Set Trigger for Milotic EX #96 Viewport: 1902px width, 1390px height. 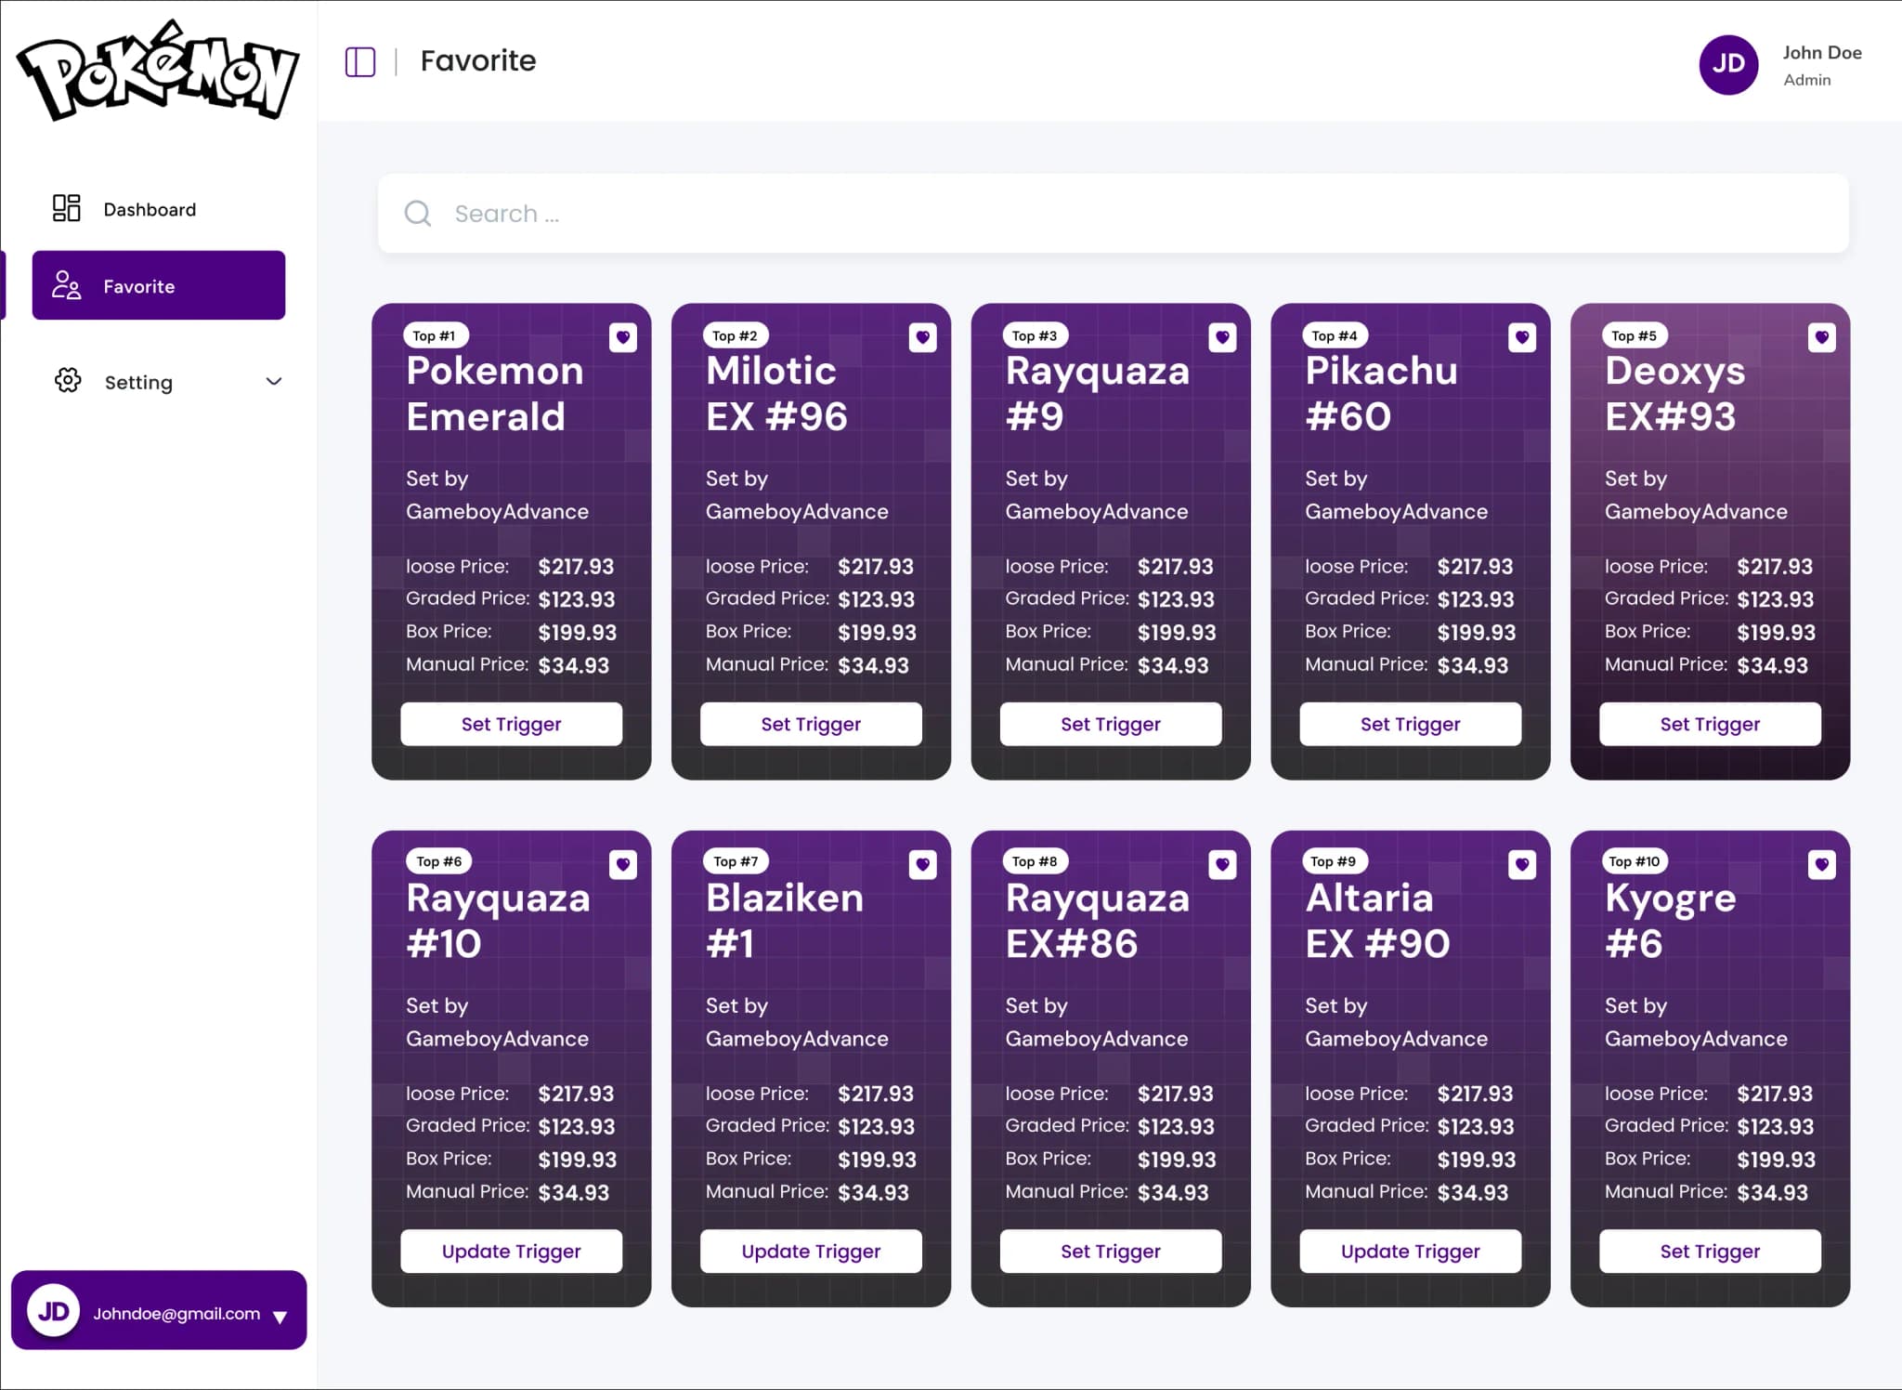click(811, 724)
